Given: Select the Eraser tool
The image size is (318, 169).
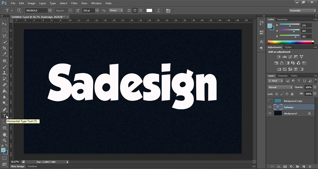Looking at the screenshot, I should 4,85.
